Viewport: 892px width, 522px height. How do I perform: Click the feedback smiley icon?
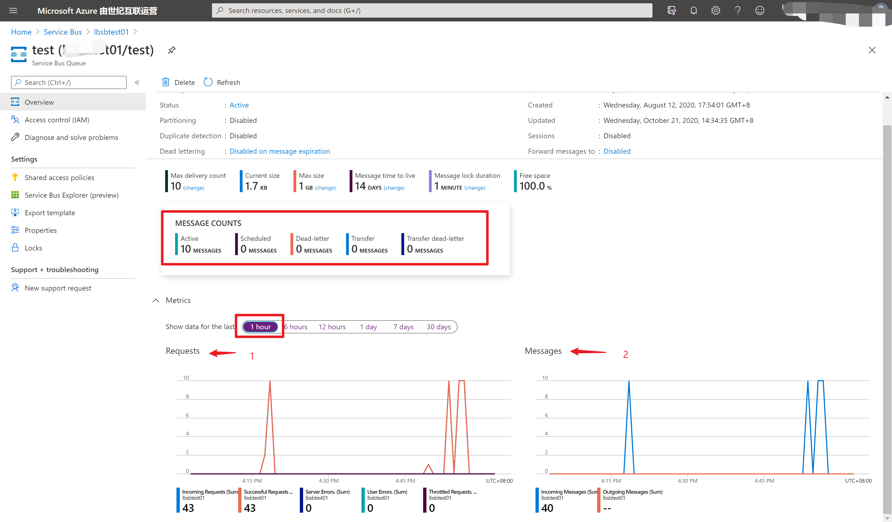[760, 11]
